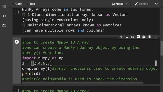
Task: Move the cell up
Action: coord(121,37)
